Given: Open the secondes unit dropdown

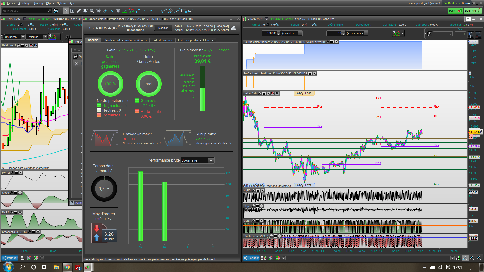Looking at the screenshot, I should tap(366, 33).
